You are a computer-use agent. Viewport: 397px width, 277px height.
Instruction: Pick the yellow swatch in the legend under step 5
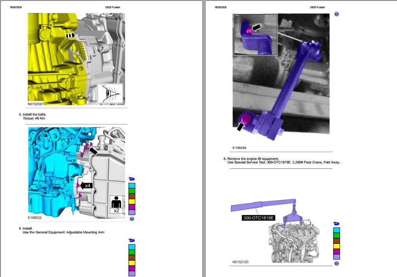(x=132, y=263)
